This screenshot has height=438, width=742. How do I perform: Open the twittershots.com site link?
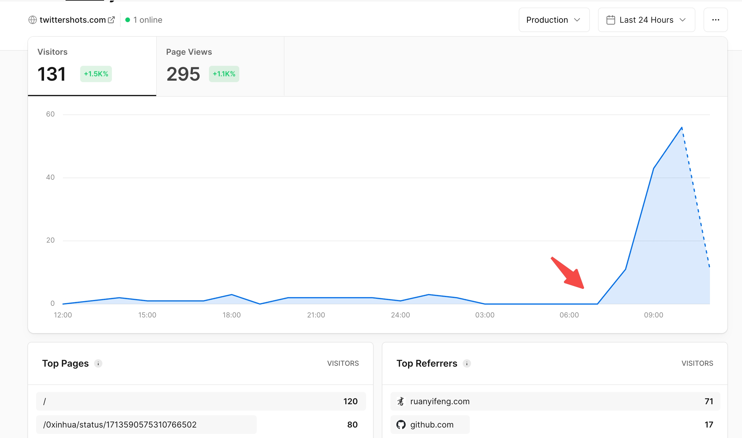pyautogui.click(x=73, y=20)
